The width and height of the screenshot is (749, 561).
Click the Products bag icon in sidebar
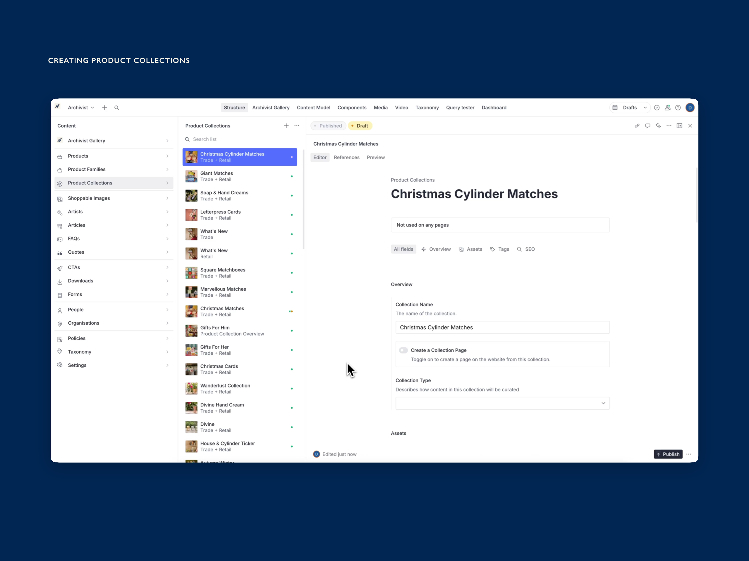[x=60, y=156]
